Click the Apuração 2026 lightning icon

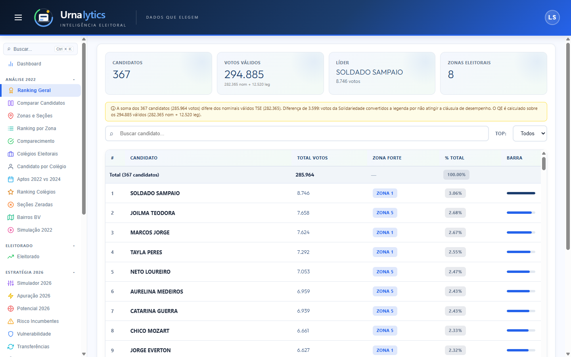coord(11,296)
